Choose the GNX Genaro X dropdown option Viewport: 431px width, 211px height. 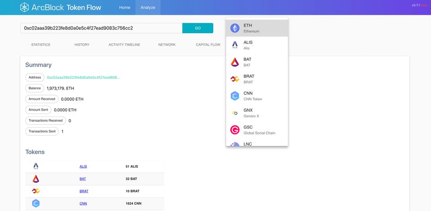tap(257, 113)
